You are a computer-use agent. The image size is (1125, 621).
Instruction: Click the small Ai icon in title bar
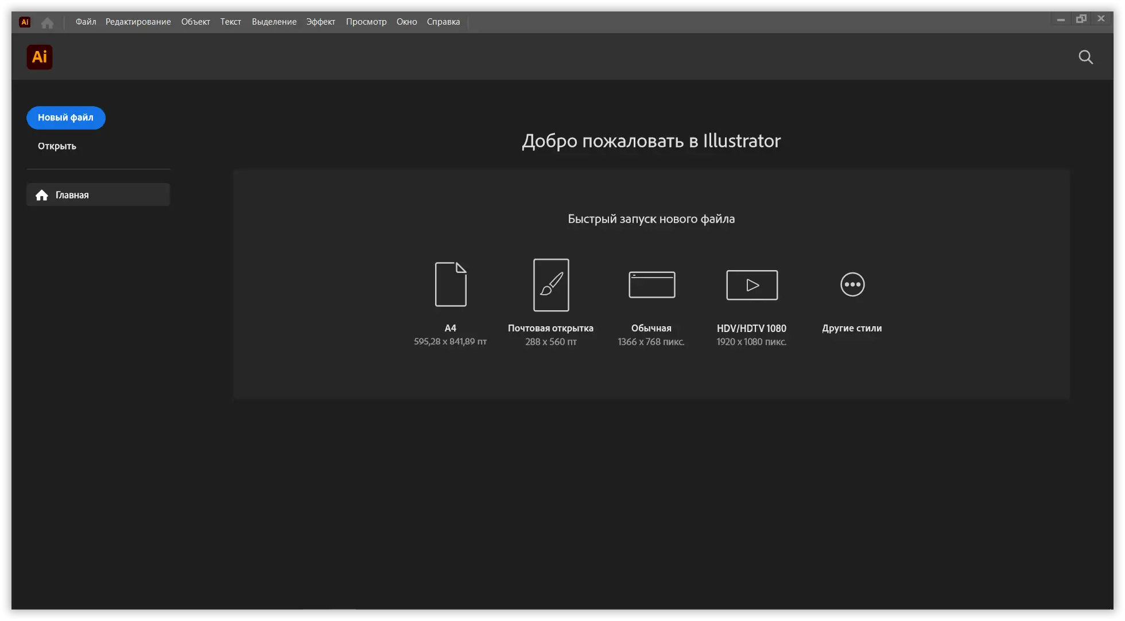tap(25, 22)
